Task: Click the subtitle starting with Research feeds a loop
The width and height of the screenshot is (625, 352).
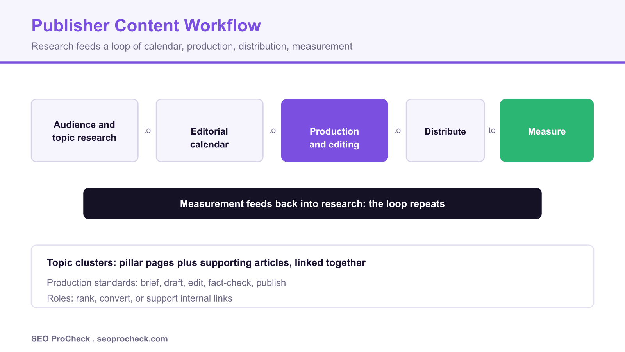Action: tap(192, 46)
